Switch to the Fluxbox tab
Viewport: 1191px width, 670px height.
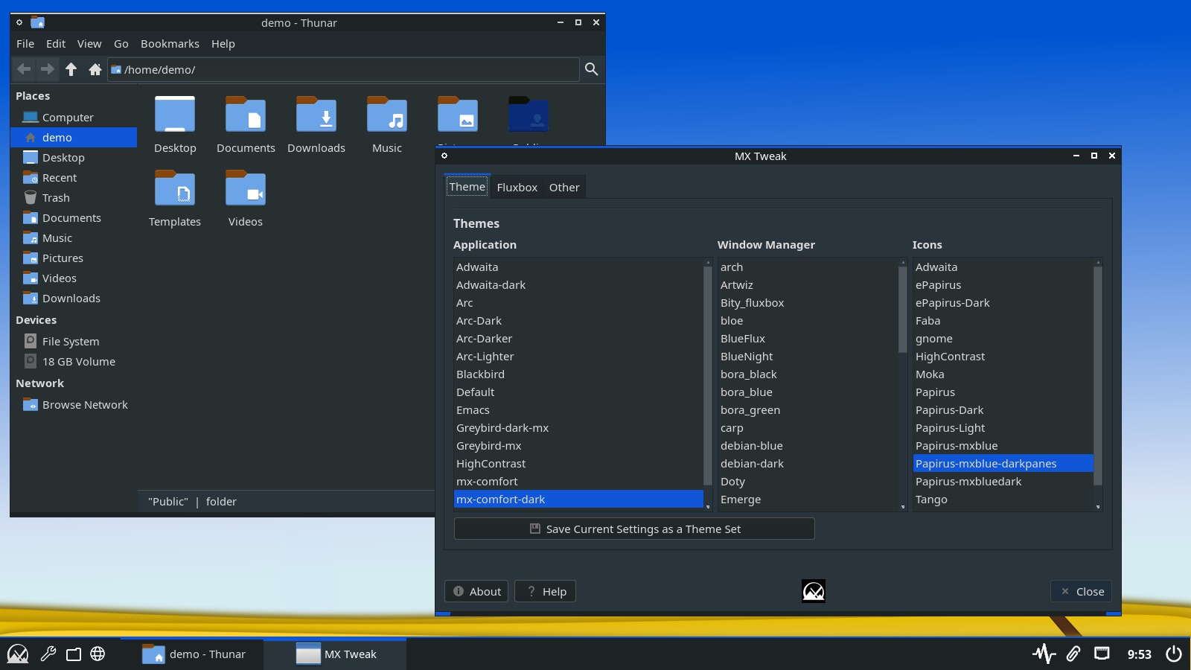(517, 188)
